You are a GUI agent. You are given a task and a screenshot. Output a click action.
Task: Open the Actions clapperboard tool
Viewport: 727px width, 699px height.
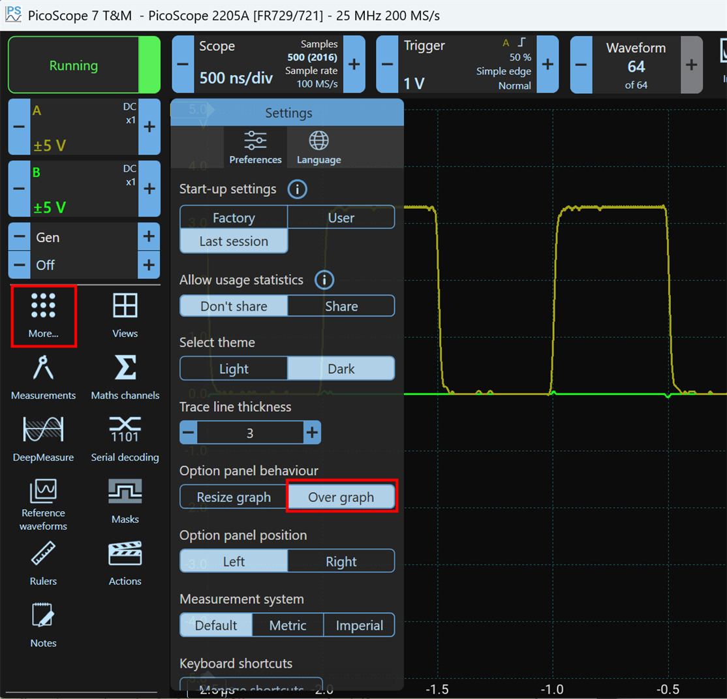(x=125, y=563)
